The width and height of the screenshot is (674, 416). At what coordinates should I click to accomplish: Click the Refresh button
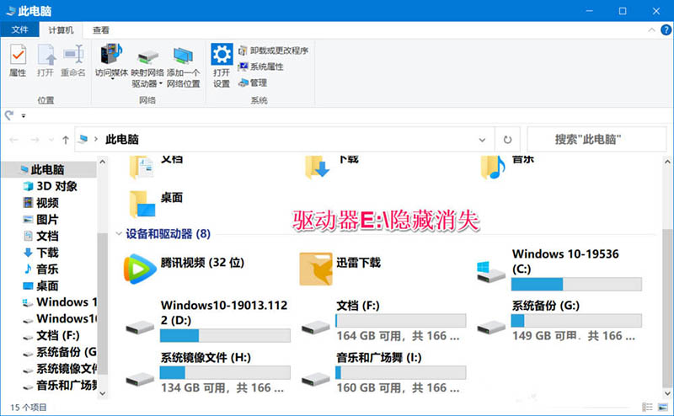(508, 140)
